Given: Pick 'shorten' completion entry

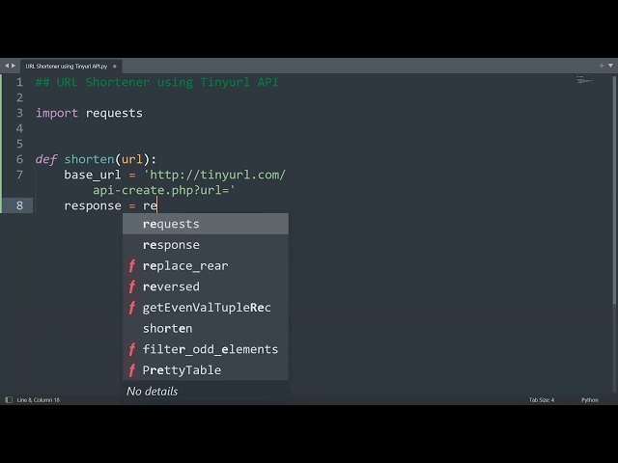Looking at the screenshot, I should click(x=206, y=328).
